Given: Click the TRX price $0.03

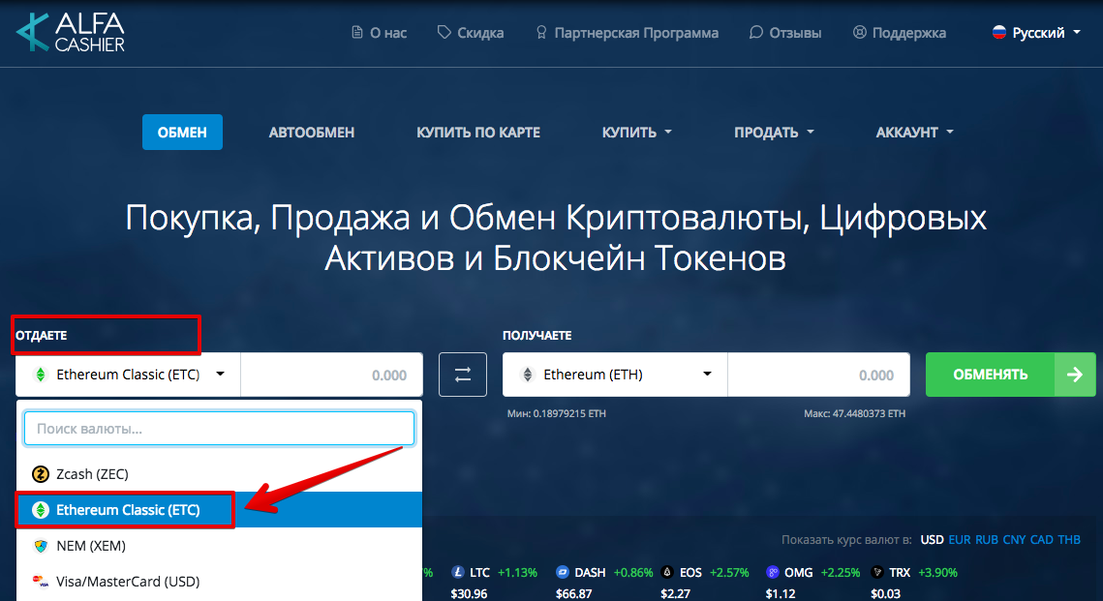Looking at the screenshot, I should coord(886,594).
